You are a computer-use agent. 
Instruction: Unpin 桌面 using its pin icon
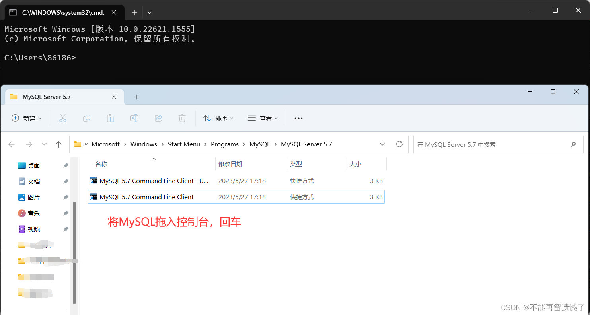coord(66,165)
